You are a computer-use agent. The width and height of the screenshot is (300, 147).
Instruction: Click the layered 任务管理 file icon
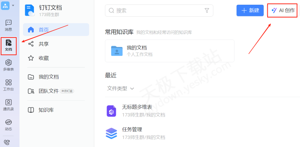click(x=111, y=133)
